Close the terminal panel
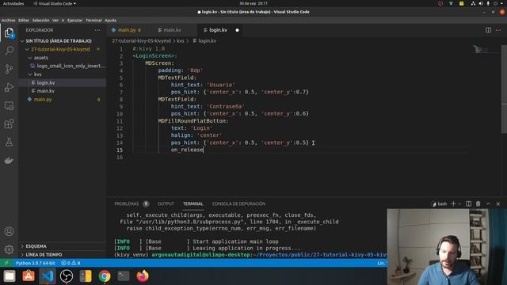507x285 pixels. pos(498,204)
